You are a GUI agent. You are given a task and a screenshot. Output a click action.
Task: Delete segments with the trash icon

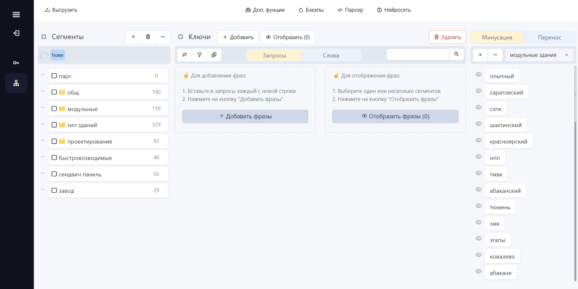(x=148, y=37)
